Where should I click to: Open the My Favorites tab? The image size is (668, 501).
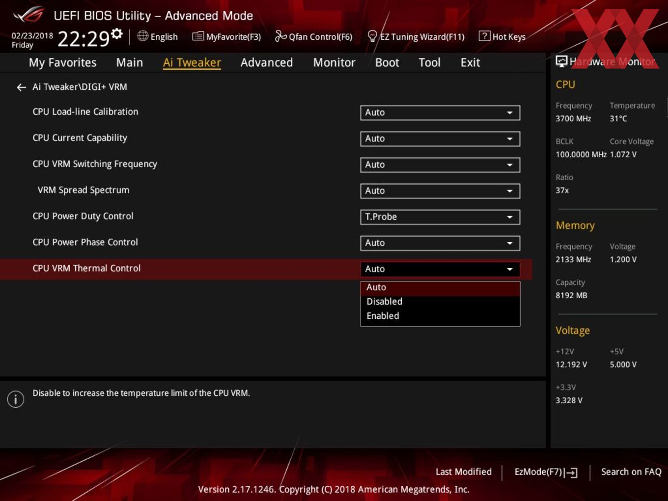[62, 62]
